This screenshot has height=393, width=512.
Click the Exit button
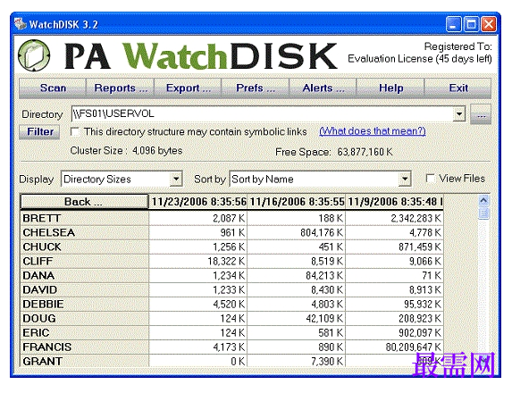click(458, 88)
